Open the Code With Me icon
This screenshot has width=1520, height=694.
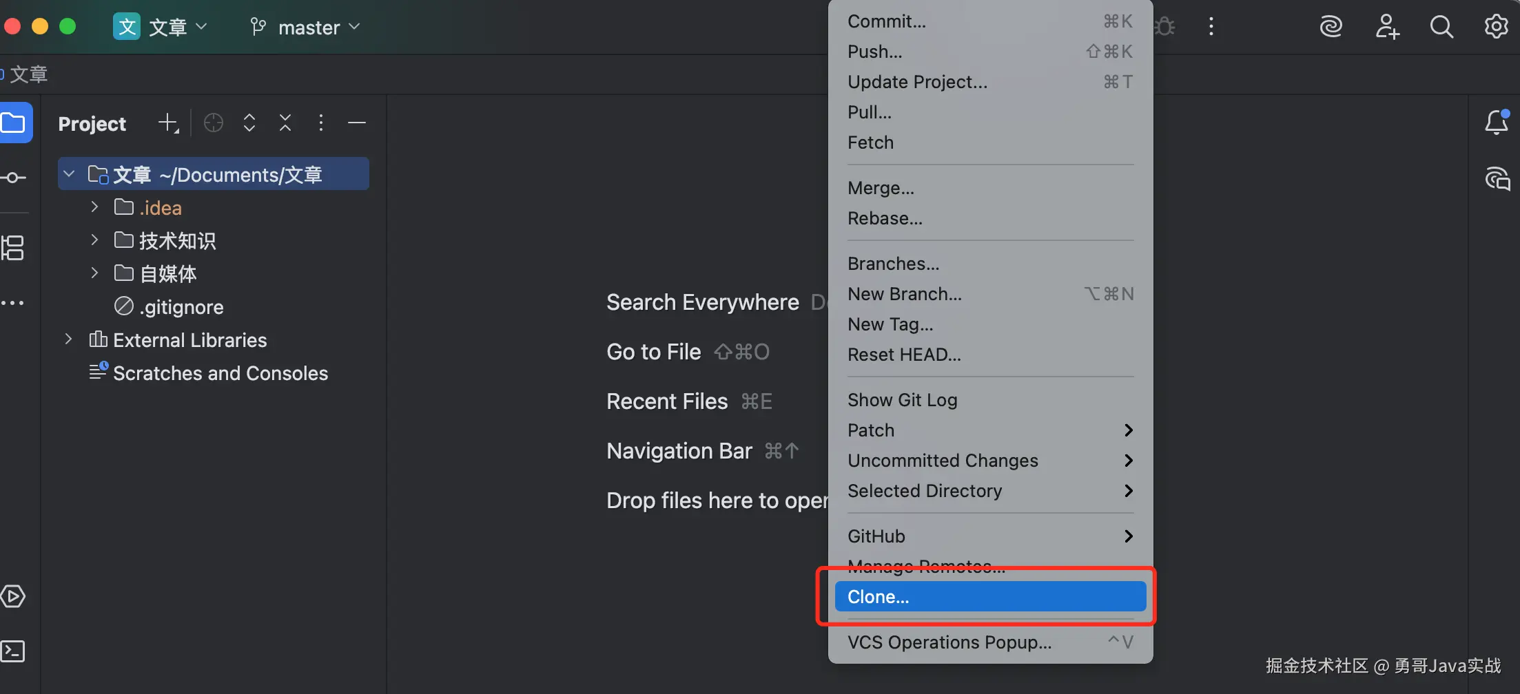[x=1387, y=27]
